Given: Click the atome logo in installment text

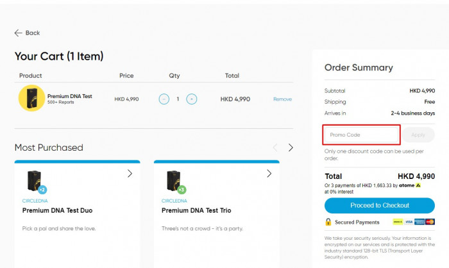Looking at the screenshot, I should (410, 185).
